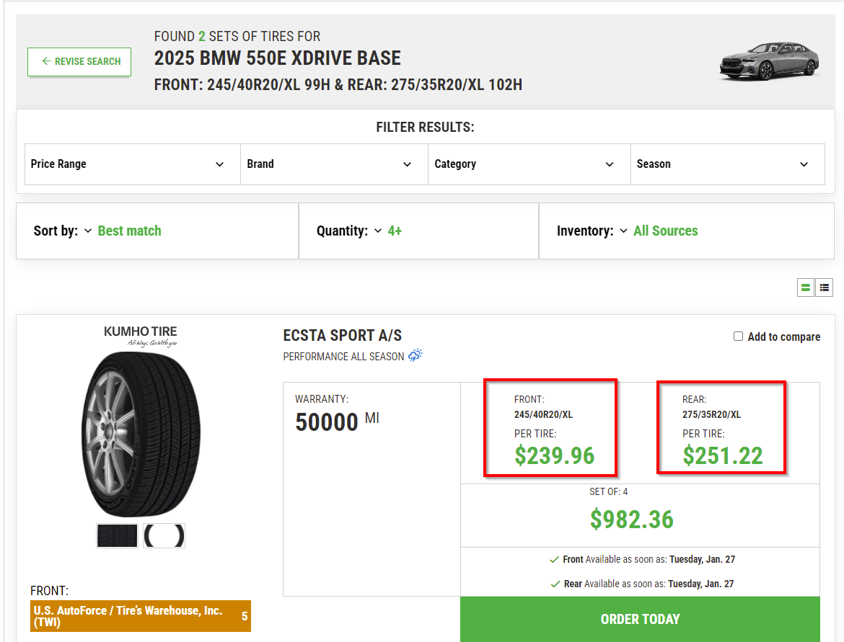Click the green checkmark beside Front availability
Image resolution: width=844 pixels, height=642 pixels.
tap(554, 559)
